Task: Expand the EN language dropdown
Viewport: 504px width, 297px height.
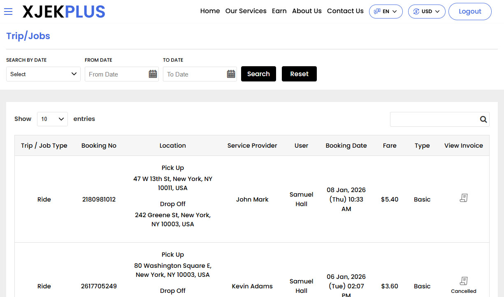Action: (x=386, y=12)
